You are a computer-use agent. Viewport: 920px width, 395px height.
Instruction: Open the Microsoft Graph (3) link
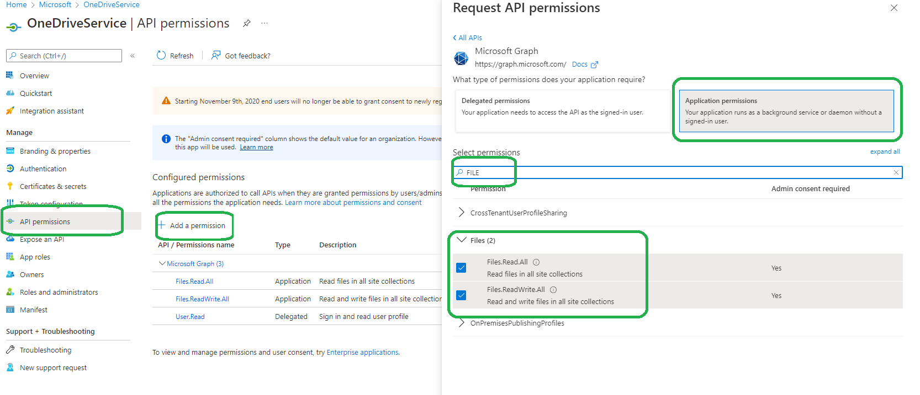(195, 263)
